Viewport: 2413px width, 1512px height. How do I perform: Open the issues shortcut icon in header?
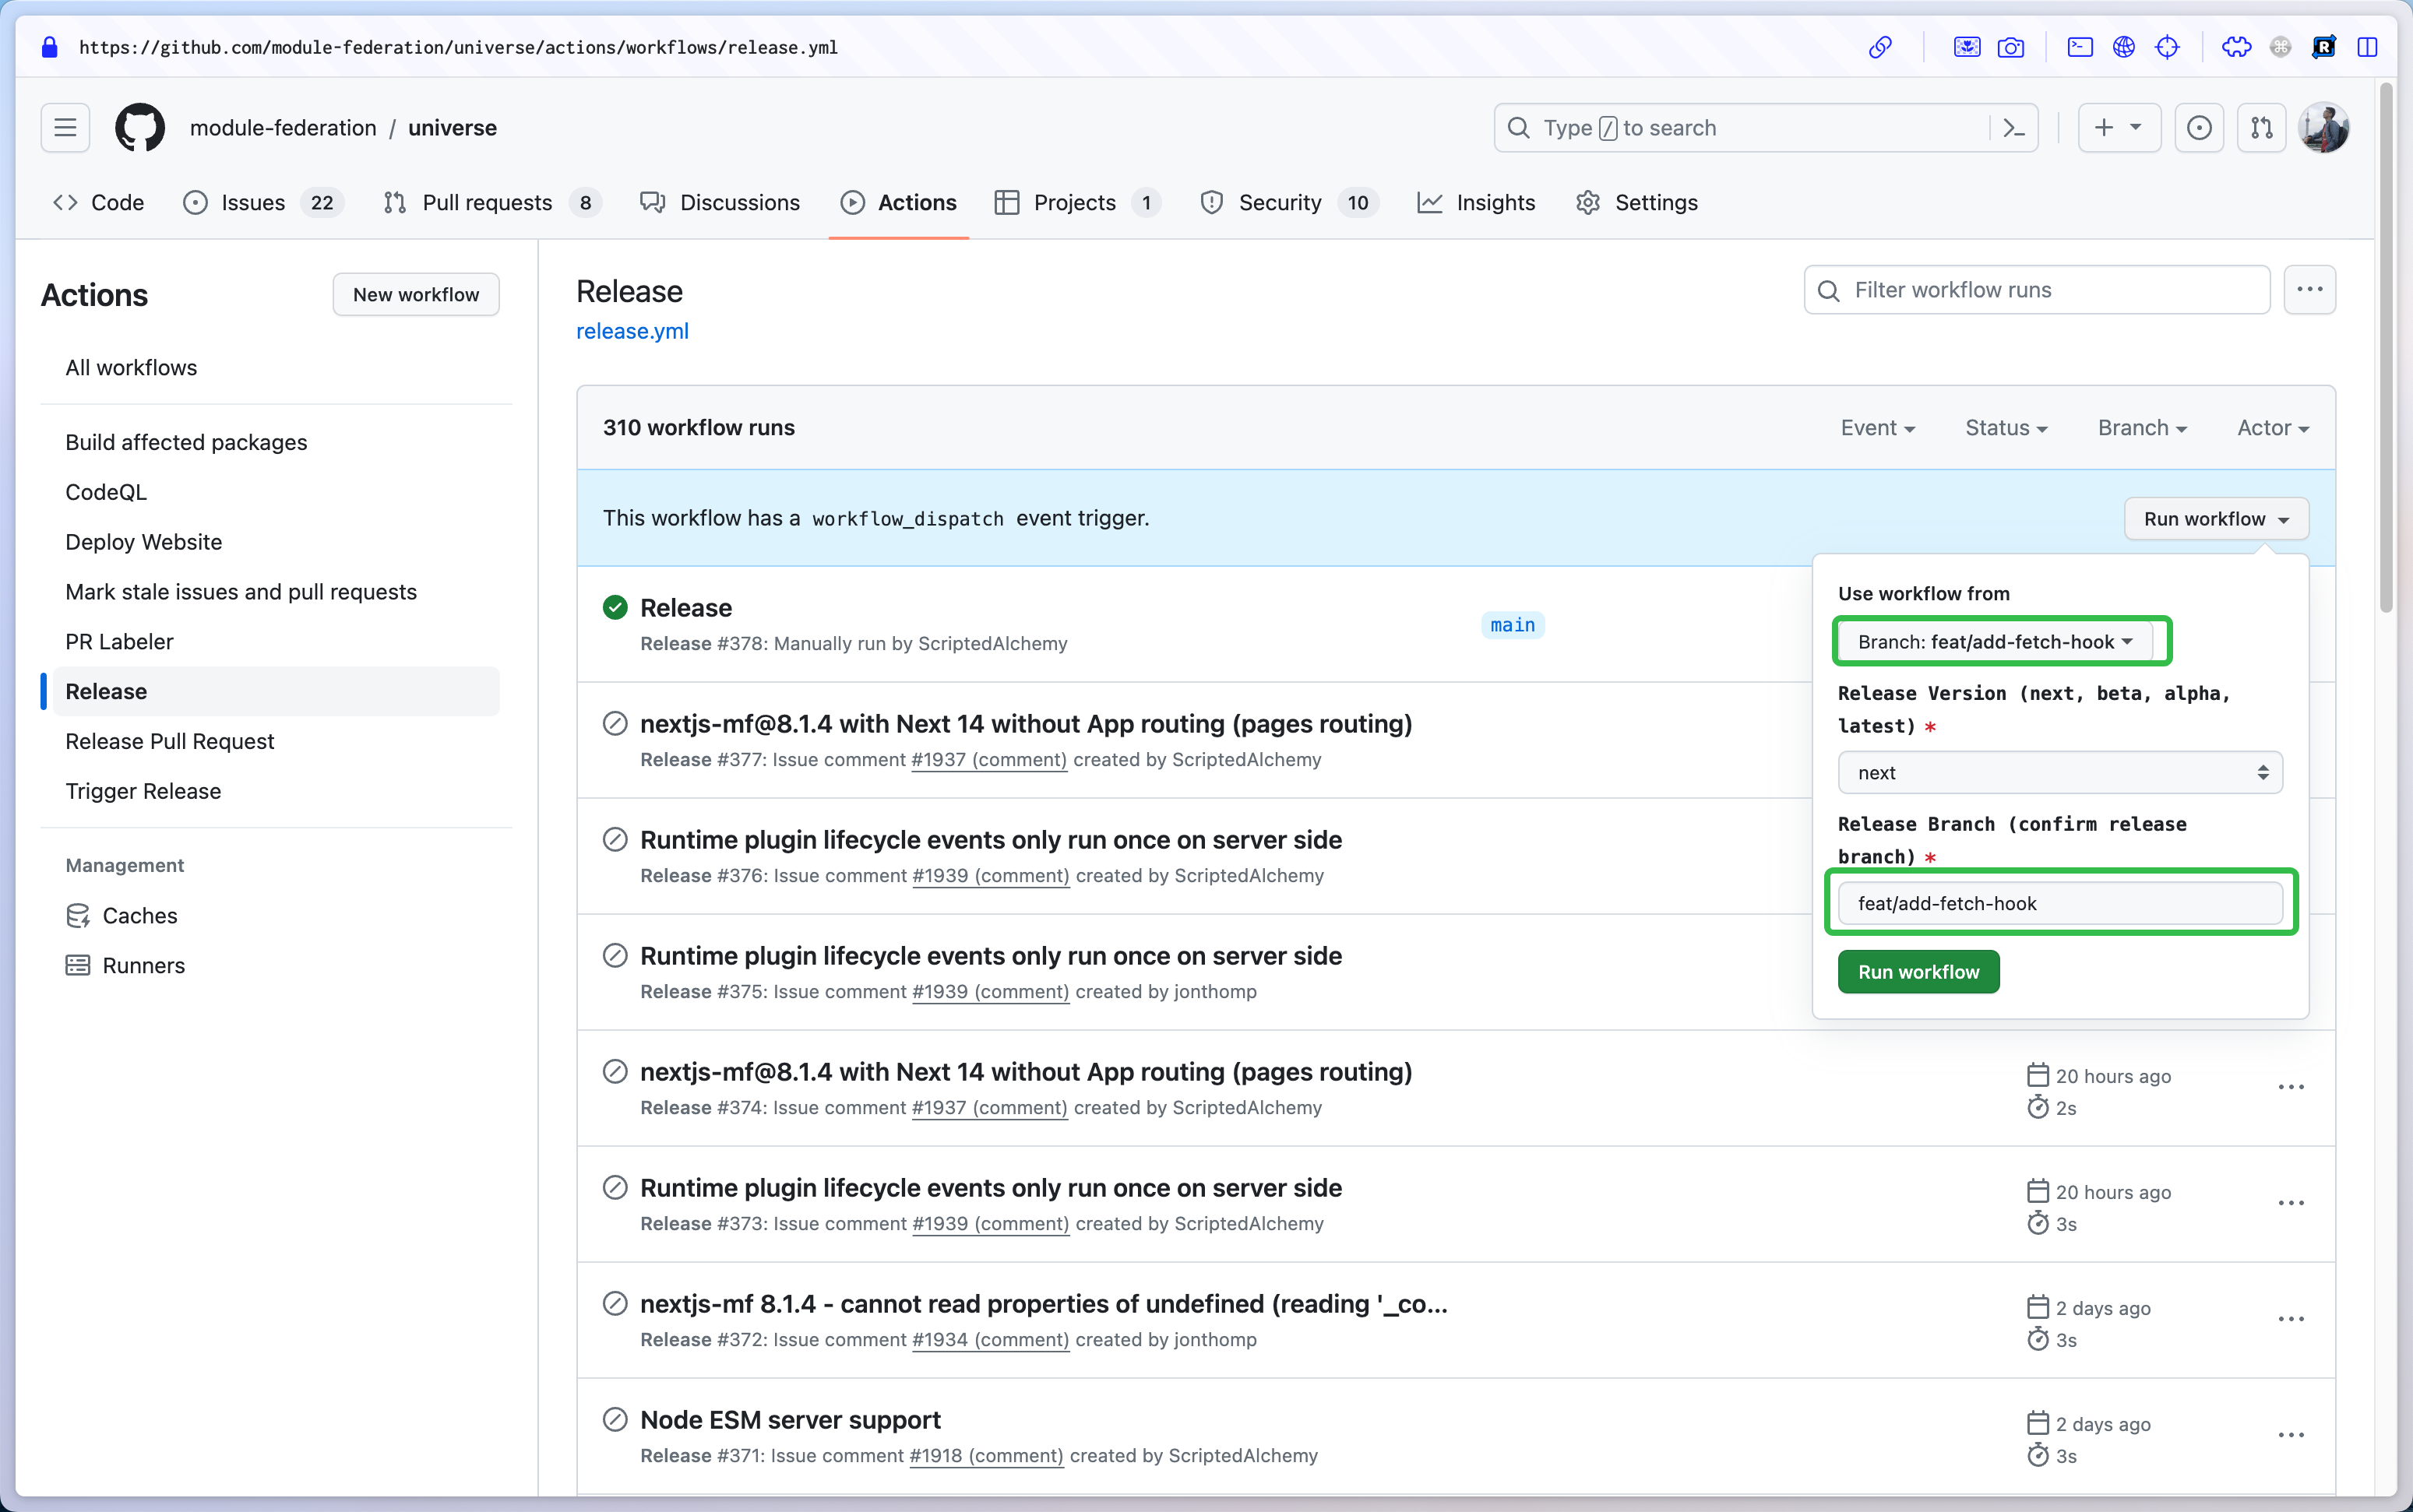point(2199,128)
